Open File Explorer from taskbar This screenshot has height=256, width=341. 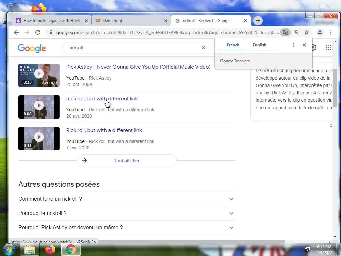[x=30, y=250]
